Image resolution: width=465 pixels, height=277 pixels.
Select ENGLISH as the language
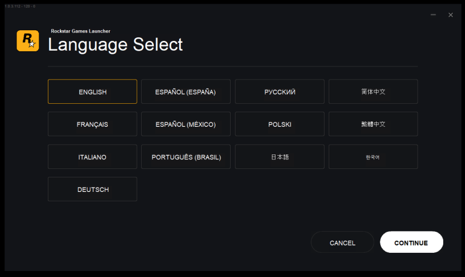click(x=93, y=92)
